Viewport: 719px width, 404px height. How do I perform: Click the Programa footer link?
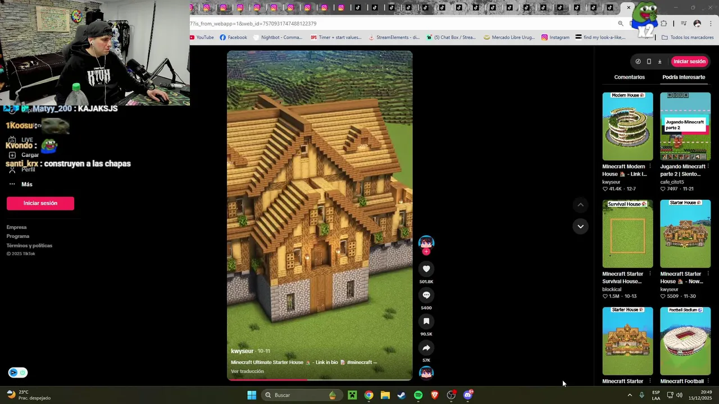pyautogui.click(x=18, y=236)
